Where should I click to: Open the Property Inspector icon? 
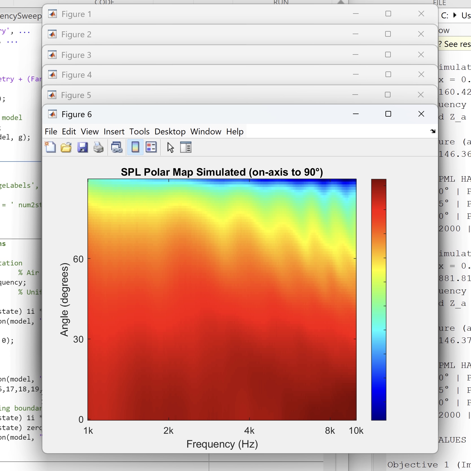pos(186,147)
